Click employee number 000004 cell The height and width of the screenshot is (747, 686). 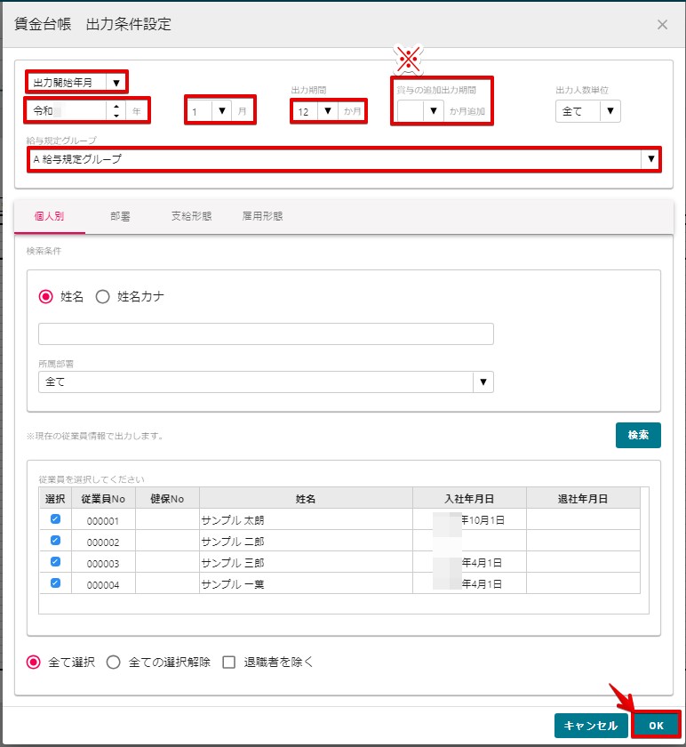pyautogui.click(x=103, y=584)
